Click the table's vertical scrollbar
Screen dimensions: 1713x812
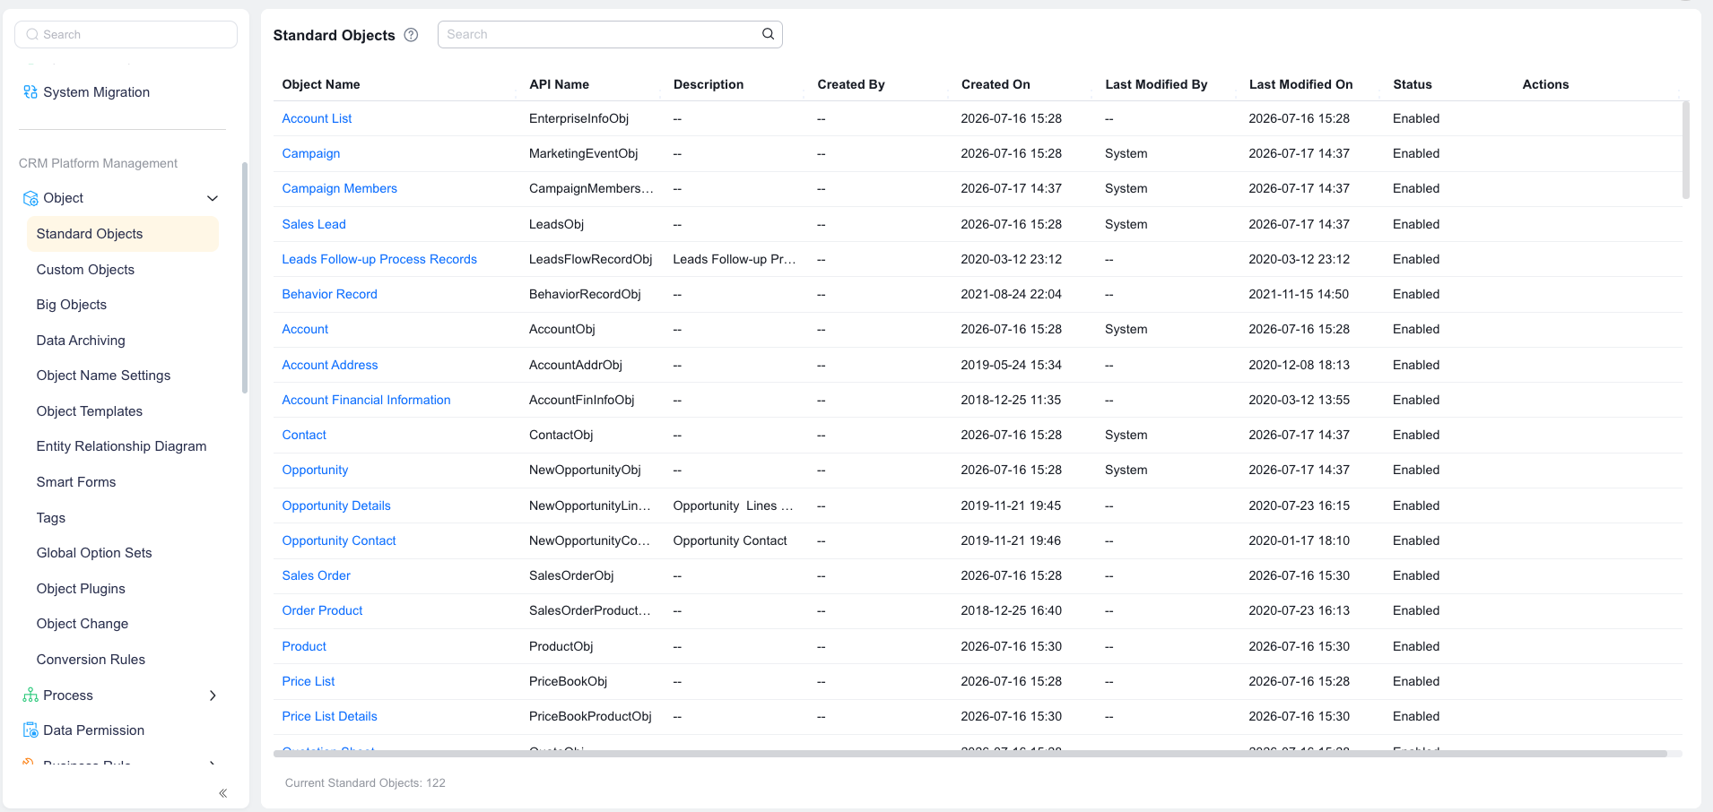(x=1685, y=150)
